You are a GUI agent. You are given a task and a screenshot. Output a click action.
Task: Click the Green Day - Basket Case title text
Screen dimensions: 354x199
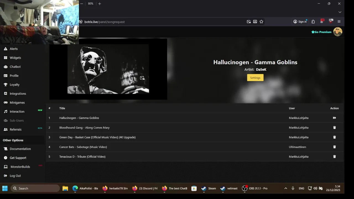97,137
